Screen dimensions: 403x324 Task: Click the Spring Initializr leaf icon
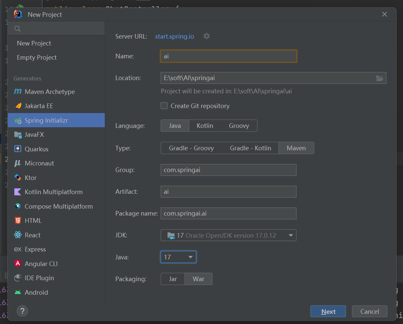(18, 120)
